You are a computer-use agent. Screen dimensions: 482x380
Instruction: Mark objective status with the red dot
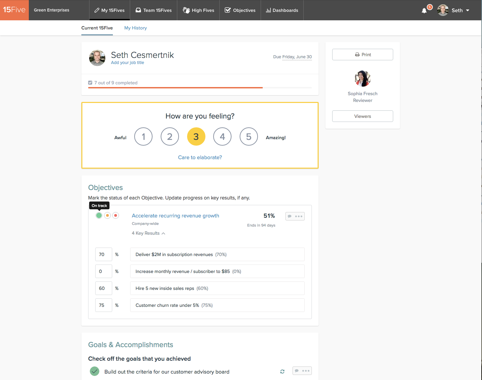pos(116,215)
